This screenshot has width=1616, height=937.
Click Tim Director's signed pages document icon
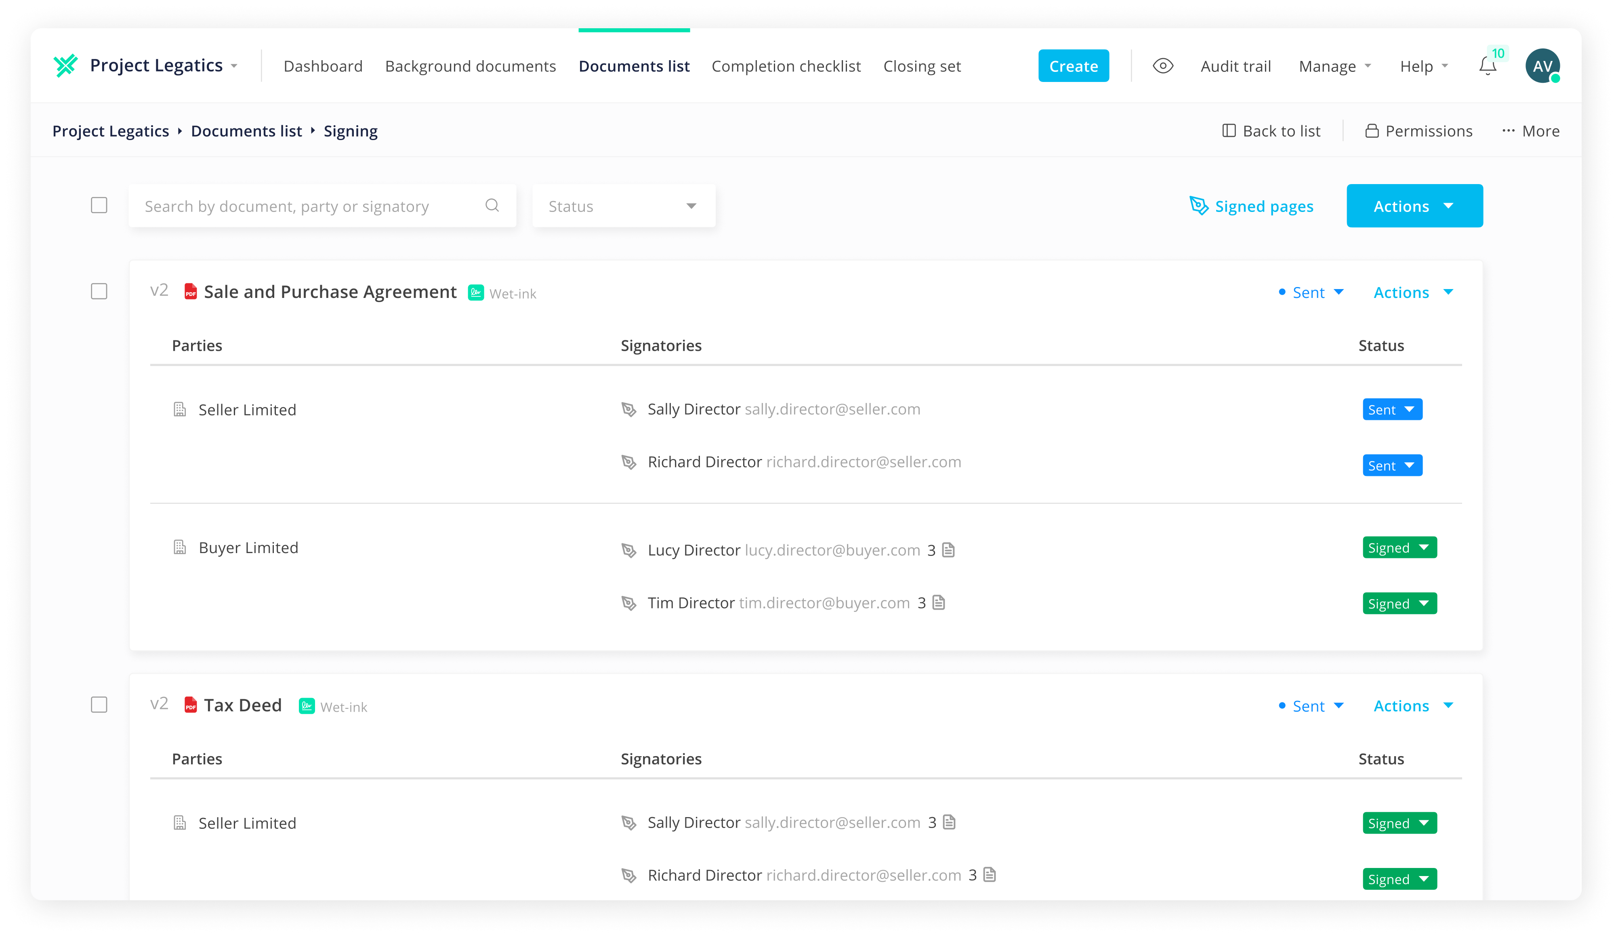[x=939, y=602]
